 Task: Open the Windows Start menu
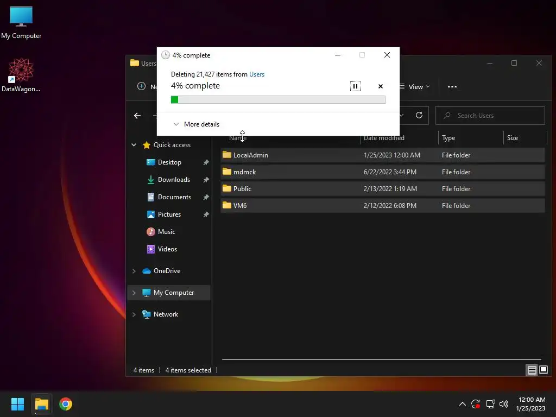coord(17,404)
